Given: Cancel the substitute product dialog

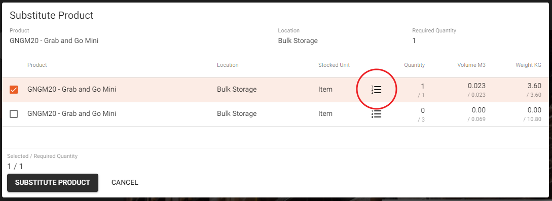Looking at the screenshot, I should [x=125, y=183].
